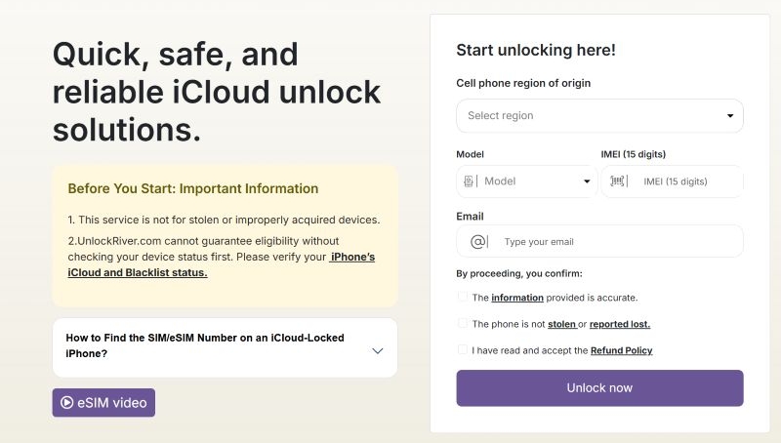The width and height of the screenshot is (781, 443).
Task: Click the "stolen" link
Action: click(x=561, y=324)
